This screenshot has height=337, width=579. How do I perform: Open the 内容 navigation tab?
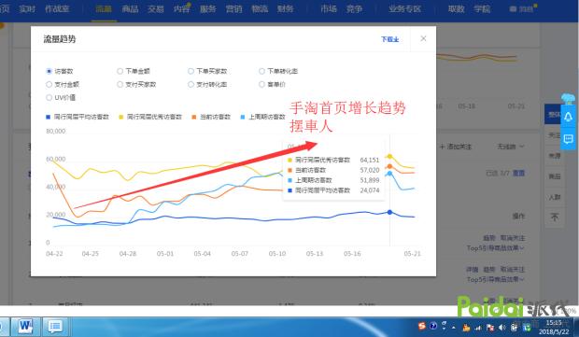click(x=182, y=8)
